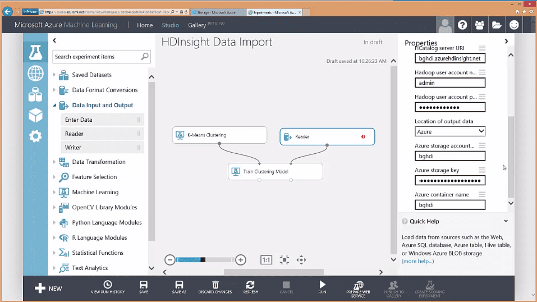Open the Trained Models cube sidebar icon
The width and height of the screenshot is (537, 302).
tap(35, 116)
